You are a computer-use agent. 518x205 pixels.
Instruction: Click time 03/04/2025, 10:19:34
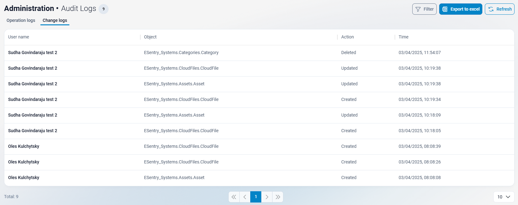coord(419,99)
